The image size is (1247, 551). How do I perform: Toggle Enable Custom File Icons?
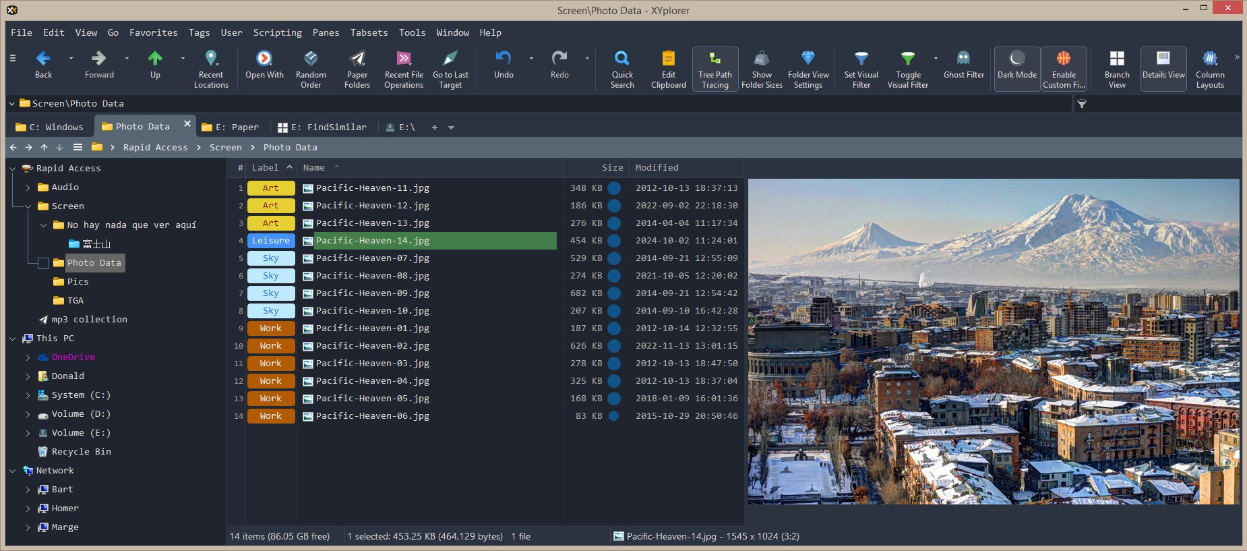click(x=1064, y=69)
